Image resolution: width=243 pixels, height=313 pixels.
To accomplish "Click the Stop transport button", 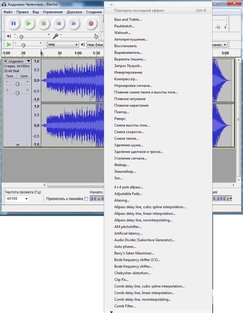I will point(44,23).
